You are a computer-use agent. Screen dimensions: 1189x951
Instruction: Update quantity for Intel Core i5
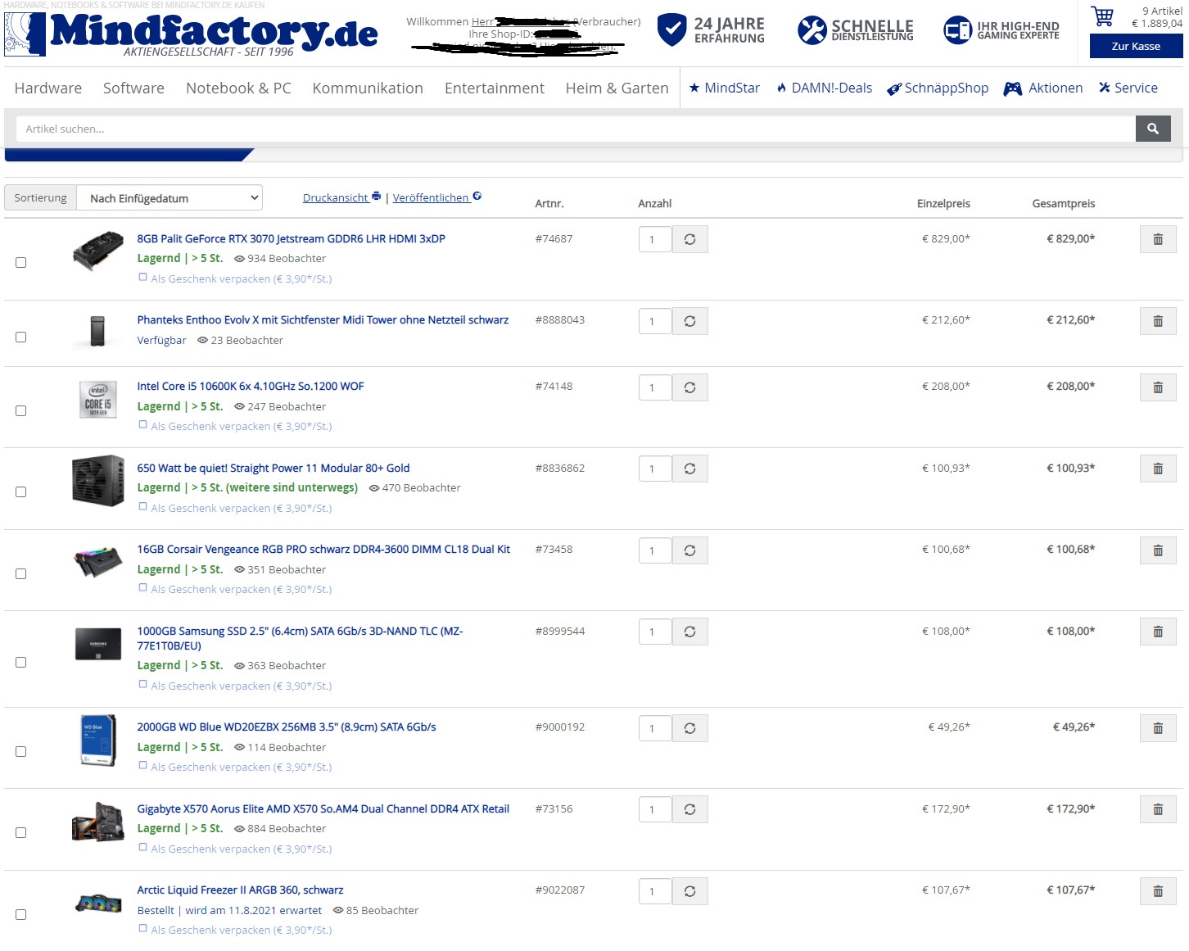pyautogui.click(x=690, y=387)
